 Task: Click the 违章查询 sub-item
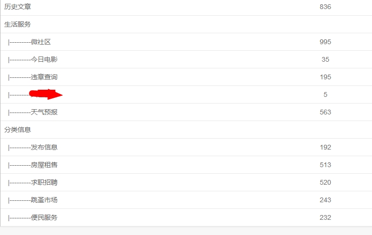pyautogui.click(x=44, y=77)
